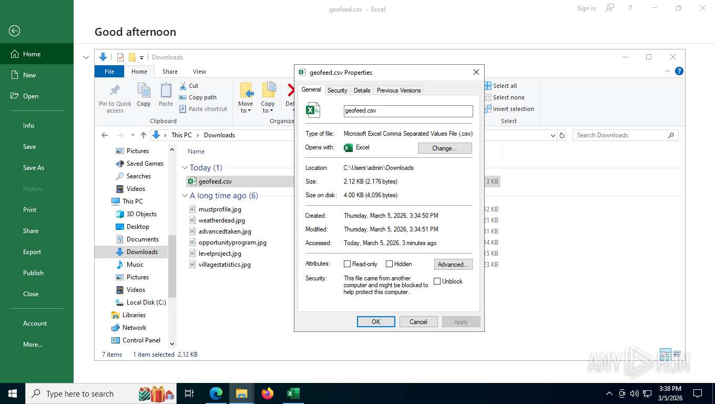This screenshot has width=715, height=404.
Task: Open the Excel help question mark
Action: pyautogui.click(x=630, y=8)
